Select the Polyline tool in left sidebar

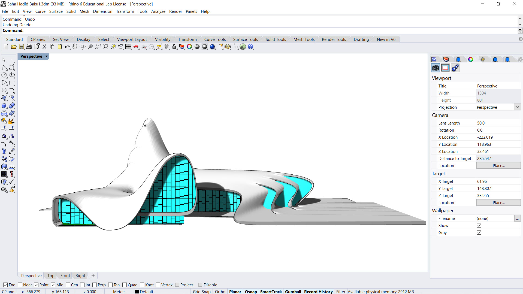tap(4, 67)
